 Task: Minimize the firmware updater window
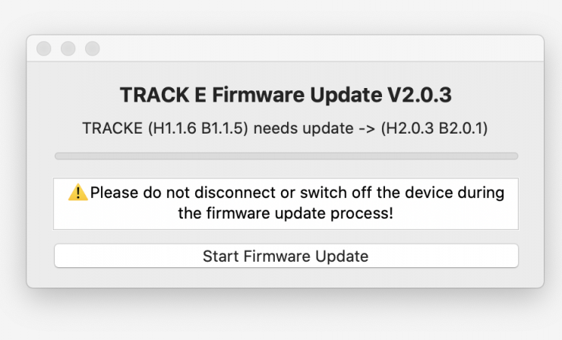pos(68,49)
